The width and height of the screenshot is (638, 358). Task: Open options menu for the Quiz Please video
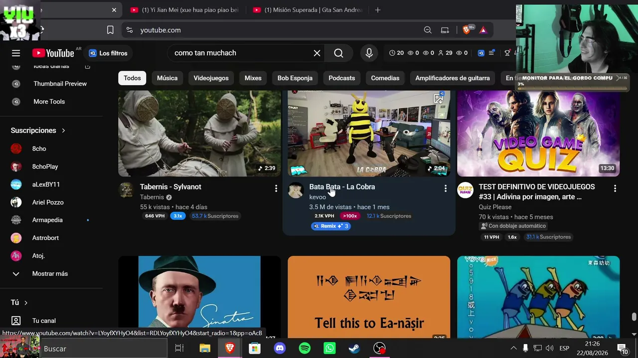615,188
